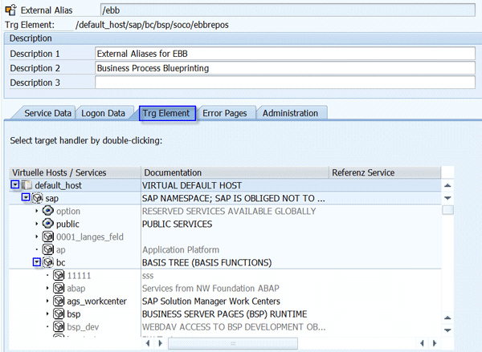Click the 11111 node icon
482x352 pixels.
[59, 275]
